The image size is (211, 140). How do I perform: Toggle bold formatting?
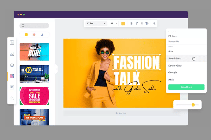tap(131, 24)
